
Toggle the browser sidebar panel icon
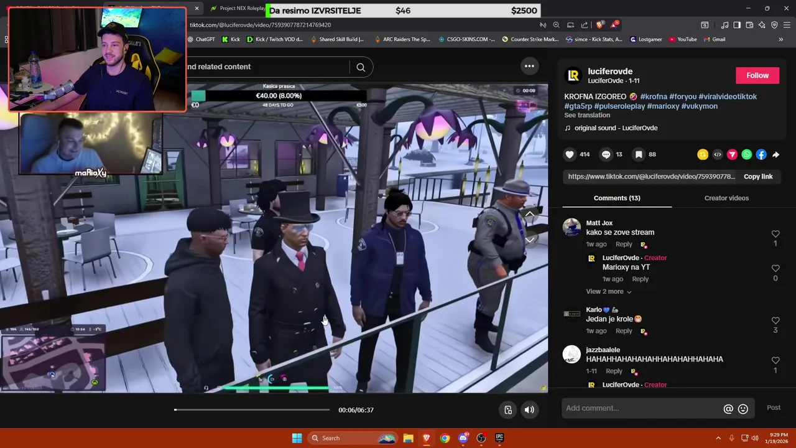(737, 25)
